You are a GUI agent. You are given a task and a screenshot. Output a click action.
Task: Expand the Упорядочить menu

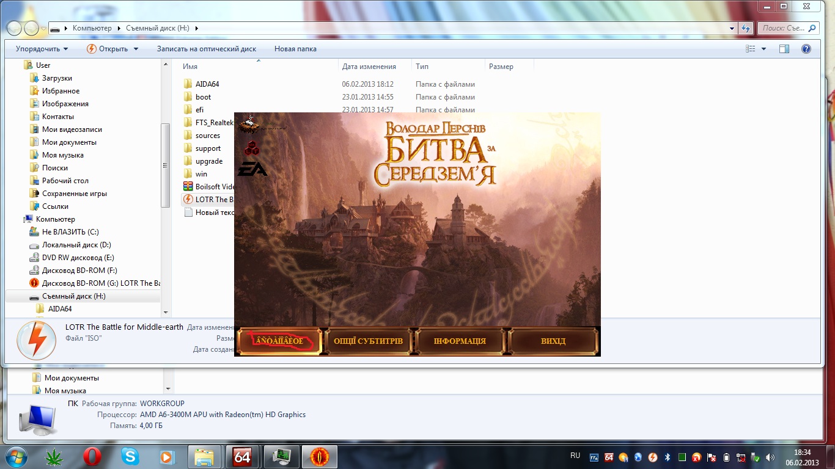click(x=42, y=49)
